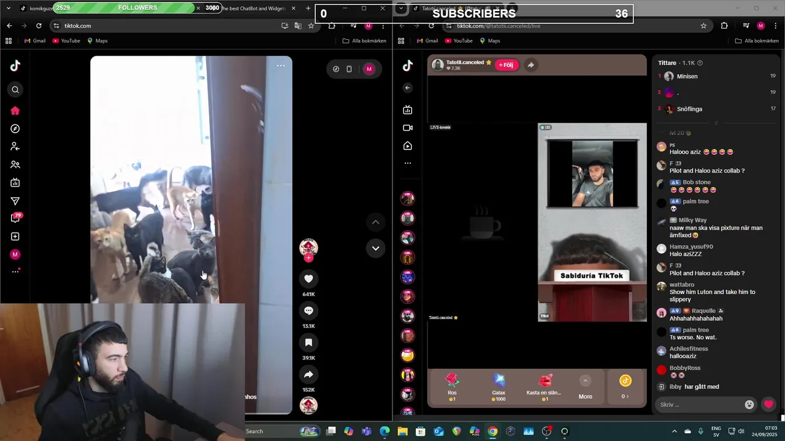Go to the next video with down arrow
785x441 pixels.
coord(375,248)
